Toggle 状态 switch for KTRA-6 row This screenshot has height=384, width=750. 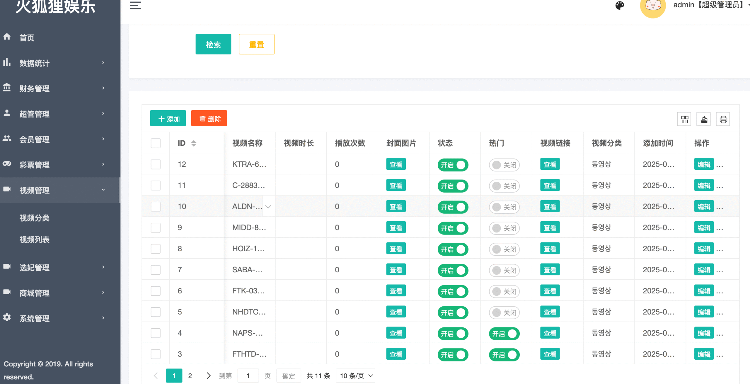[x=453, y=165]
